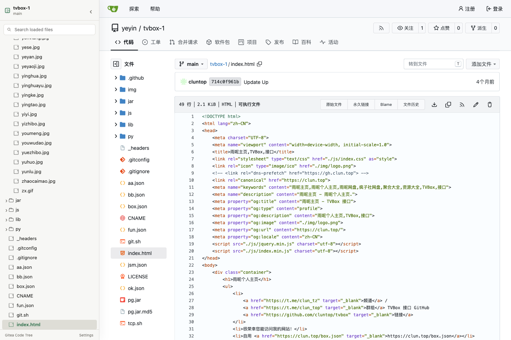Open the repository RSS feed button
Image resolution: width=511 pixels, height=340 pixels.
pyautogui.click(x=381, y=28)
